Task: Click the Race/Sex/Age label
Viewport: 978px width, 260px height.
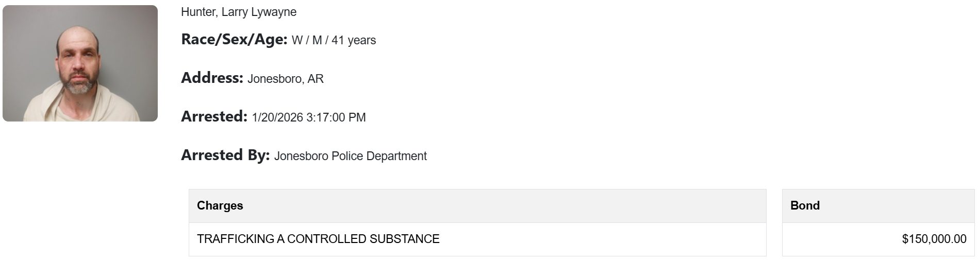Action: tap(234, 39)
